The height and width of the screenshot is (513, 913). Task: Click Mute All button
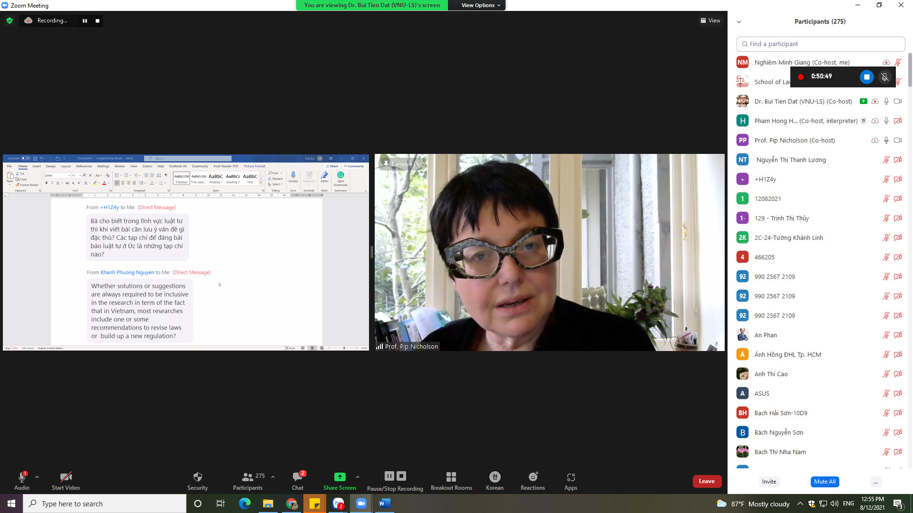[x=825, y=481]
